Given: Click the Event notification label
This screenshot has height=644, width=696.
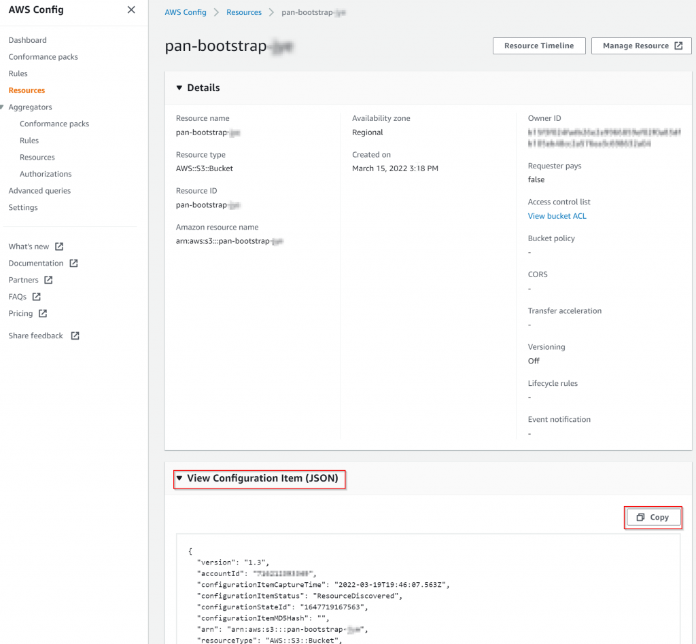Looking at the screenshot, I should (559, 420).
